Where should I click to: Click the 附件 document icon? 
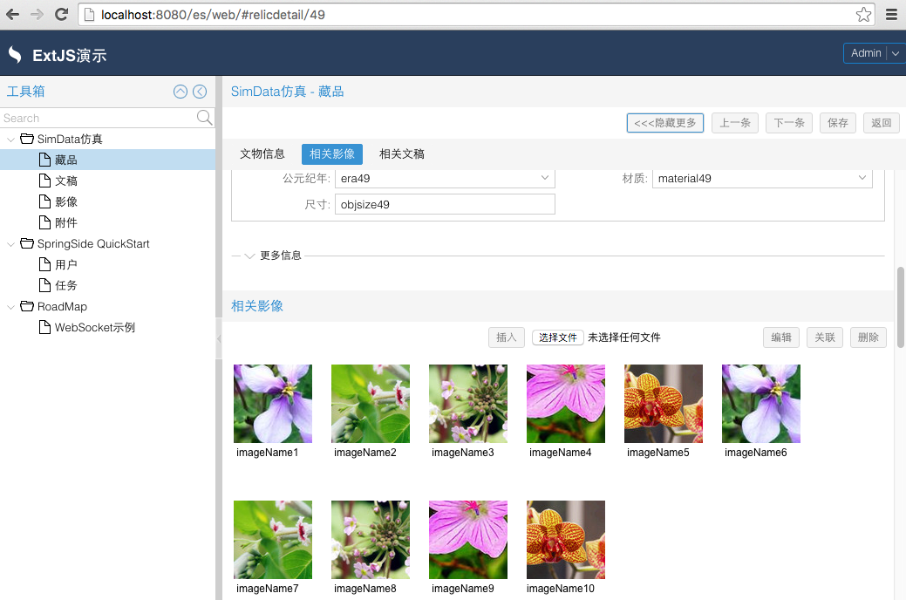point(44,222)
